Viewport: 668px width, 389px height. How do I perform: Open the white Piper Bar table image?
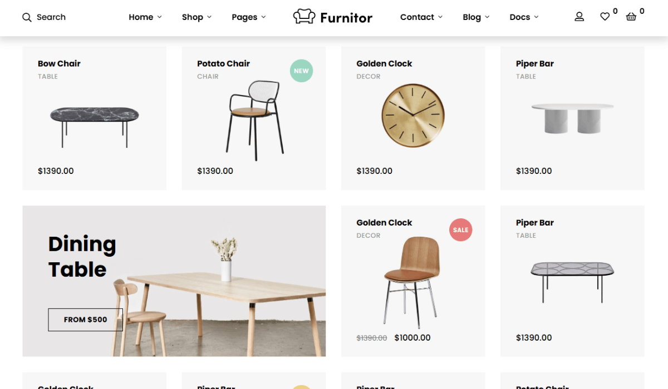click(572, 118)
